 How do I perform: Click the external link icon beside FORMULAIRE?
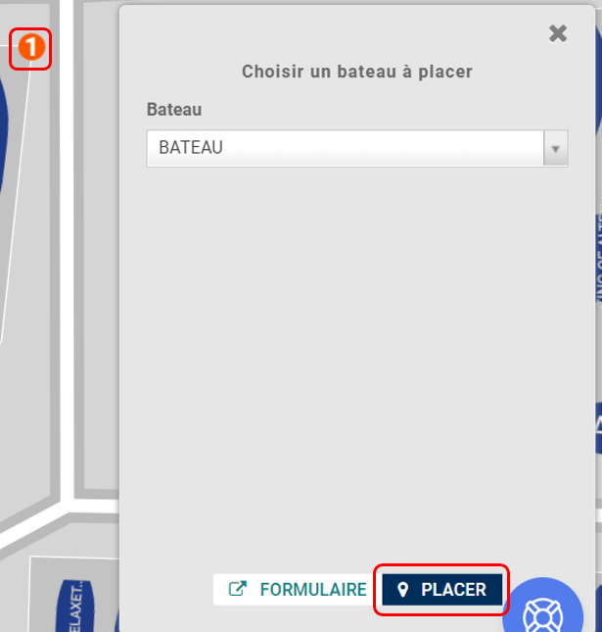[238, 589]
